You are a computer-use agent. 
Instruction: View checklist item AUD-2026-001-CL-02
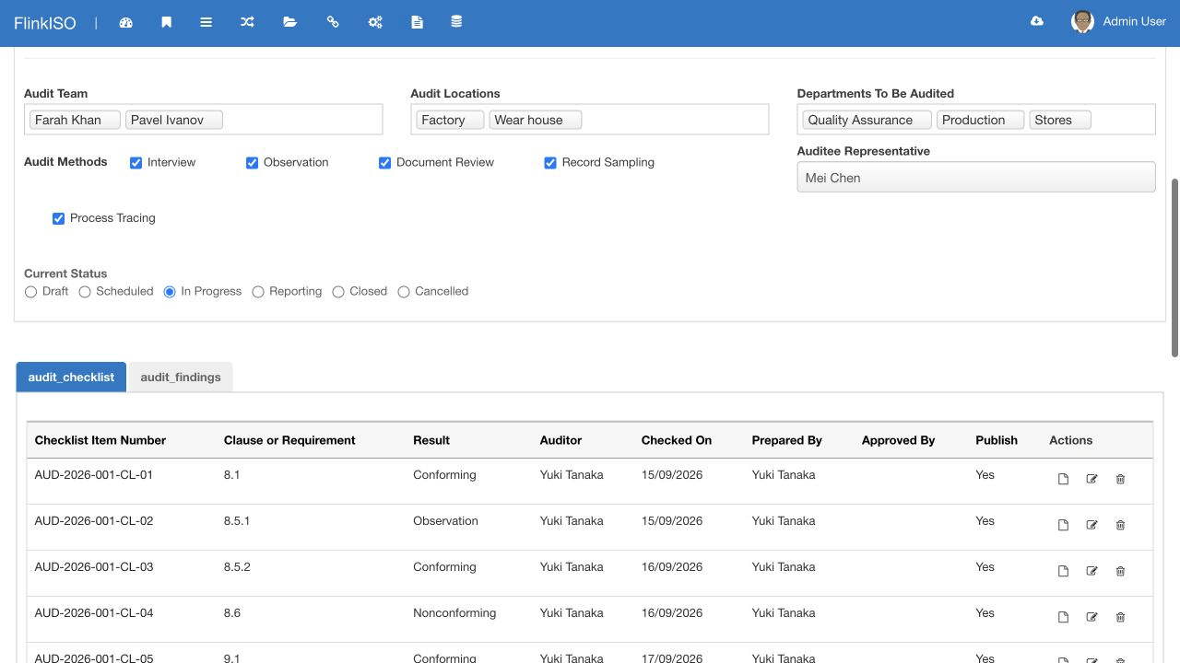coord(1063,525)
